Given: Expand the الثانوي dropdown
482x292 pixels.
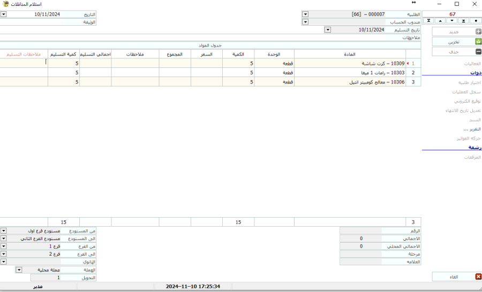Looking at the screenshot, I should pyautogui.click(x=3, y=262).
